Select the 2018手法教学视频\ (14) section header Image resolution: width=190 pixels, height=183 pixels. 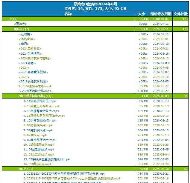tap(35, 96)
